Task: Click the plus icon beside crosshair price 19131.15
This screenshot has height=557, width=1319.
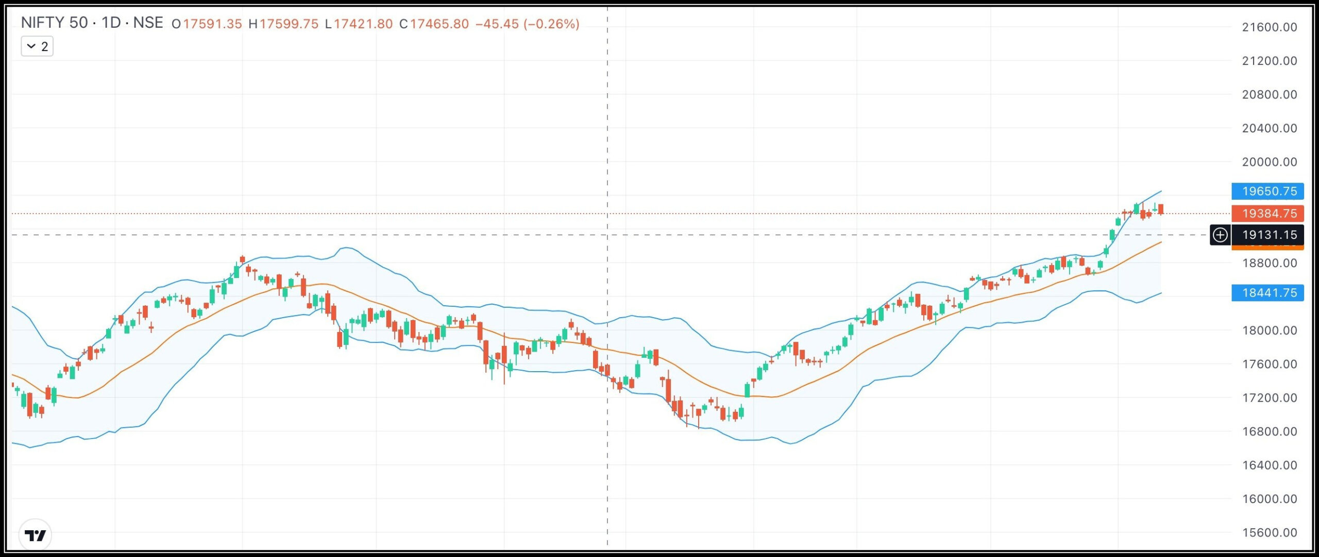Action: click(x=1220, y=235)
